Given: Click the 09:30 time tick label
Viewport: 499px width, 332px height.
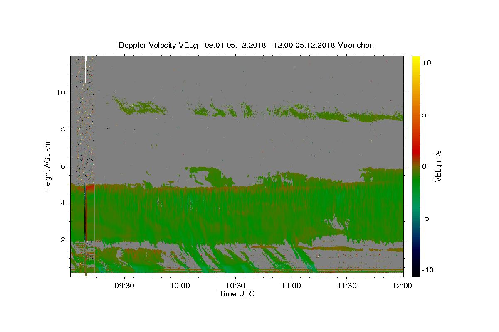Looking at the screenshot, I should coord(124,286).
